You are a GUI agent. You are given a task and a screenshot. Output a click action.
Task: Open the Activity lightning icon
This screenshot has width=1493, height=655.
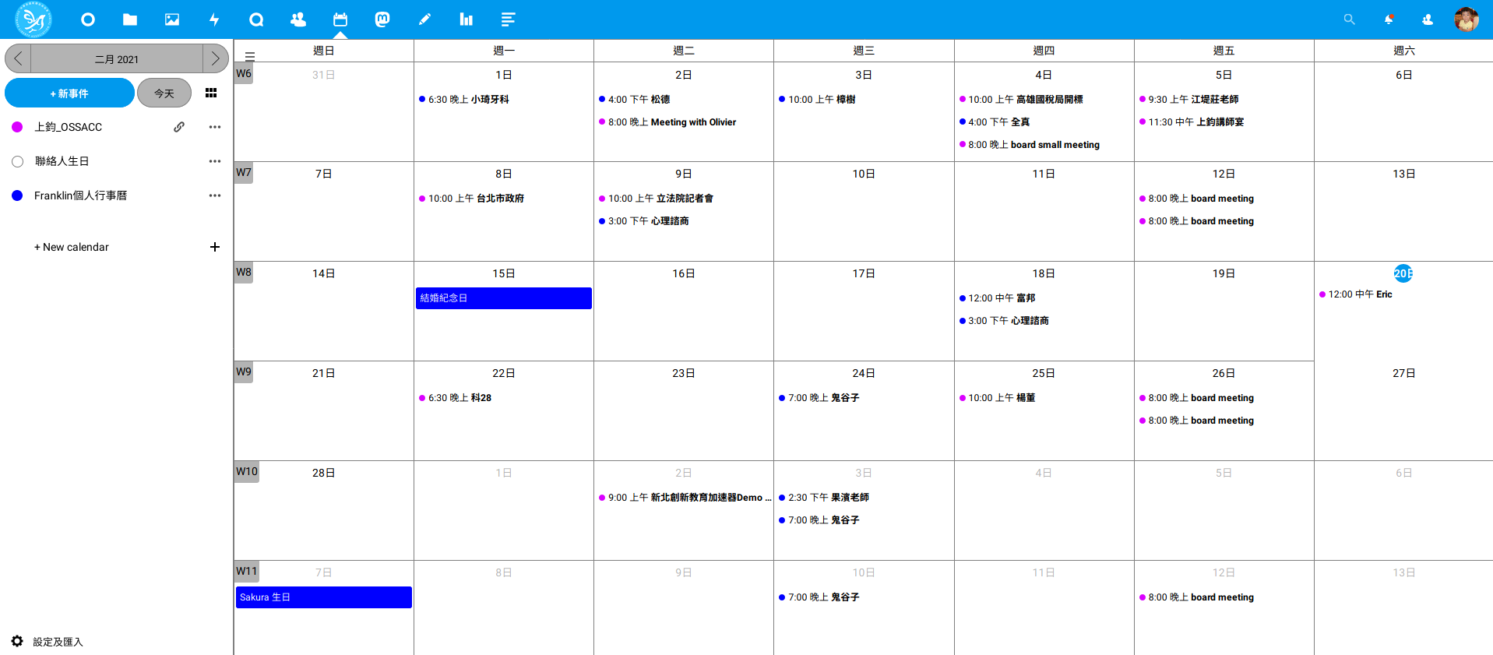pos(214,19)
